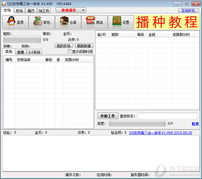Open the 互加好友 link button
Screen dimensions: 202x179
(188, 10)
